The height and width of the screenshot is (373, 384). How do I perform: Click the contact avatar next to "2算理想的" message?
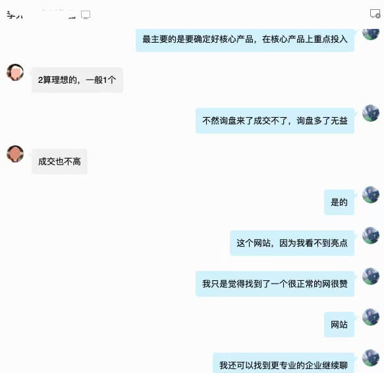15,72
